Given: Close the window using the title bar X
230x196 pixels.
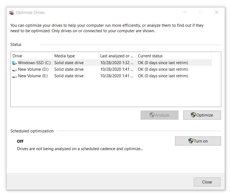Looking at the screenshot, I should tap(216, 12).
